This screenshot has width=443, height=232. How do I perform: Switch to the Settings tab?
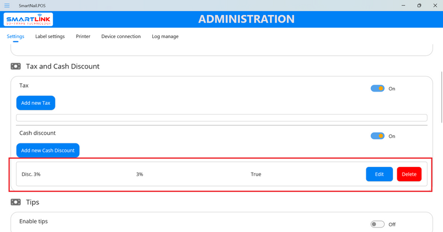(16, 36)
